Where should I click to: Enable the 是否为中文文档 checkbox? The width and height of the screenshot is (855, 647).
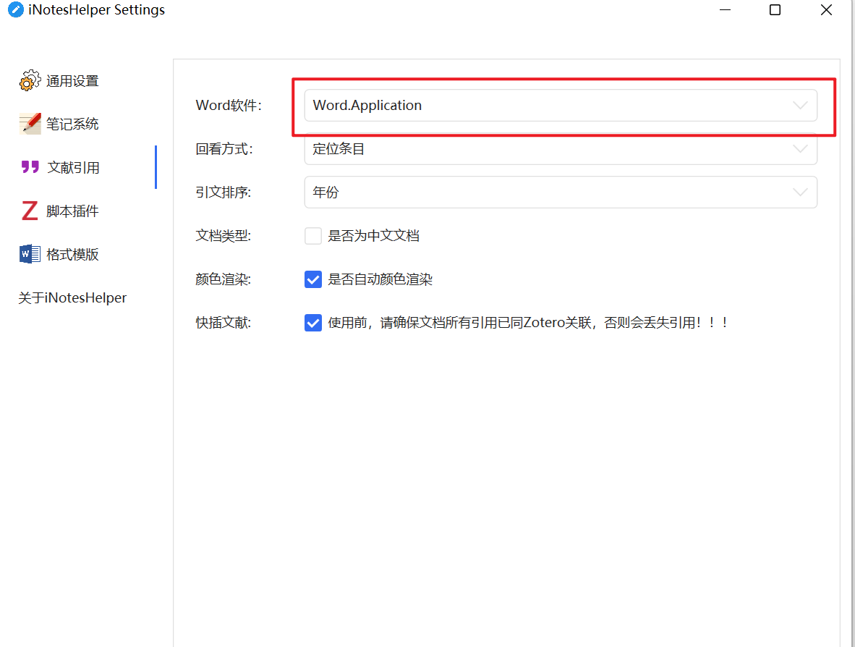(313, 236)
